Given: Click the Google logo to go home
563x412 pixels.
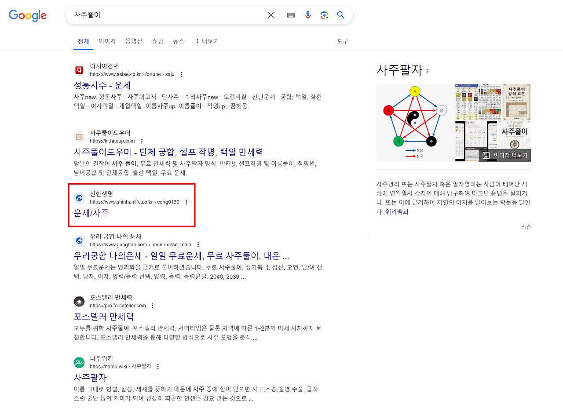Looking at the screenshot, I should pos(27,15).
